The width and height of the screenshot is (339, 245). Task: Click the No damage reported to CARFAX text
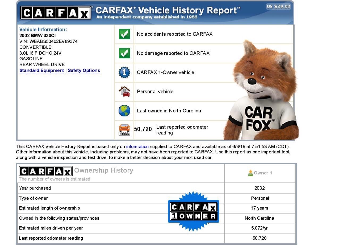click(x=173, y=53)
